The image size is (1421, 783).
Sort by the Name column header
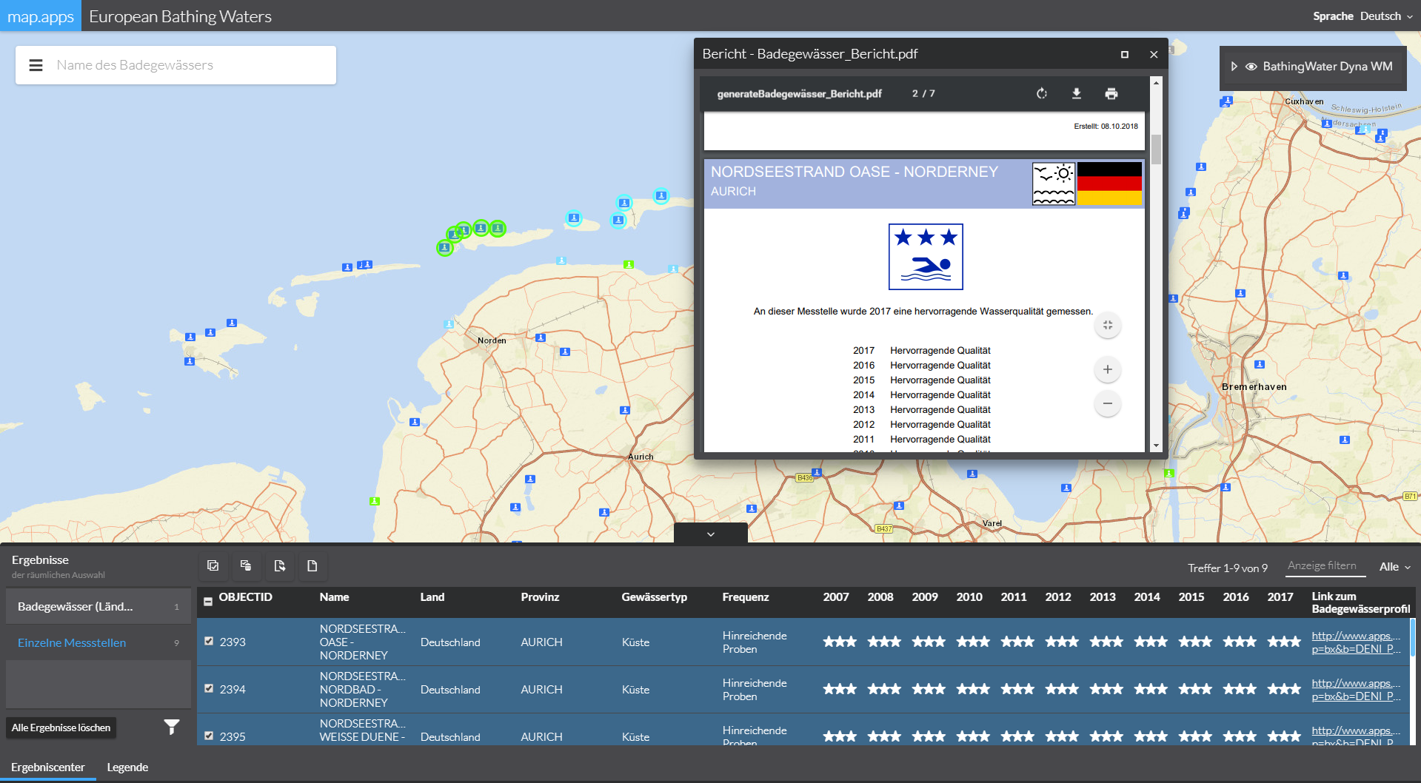(334, 597)
